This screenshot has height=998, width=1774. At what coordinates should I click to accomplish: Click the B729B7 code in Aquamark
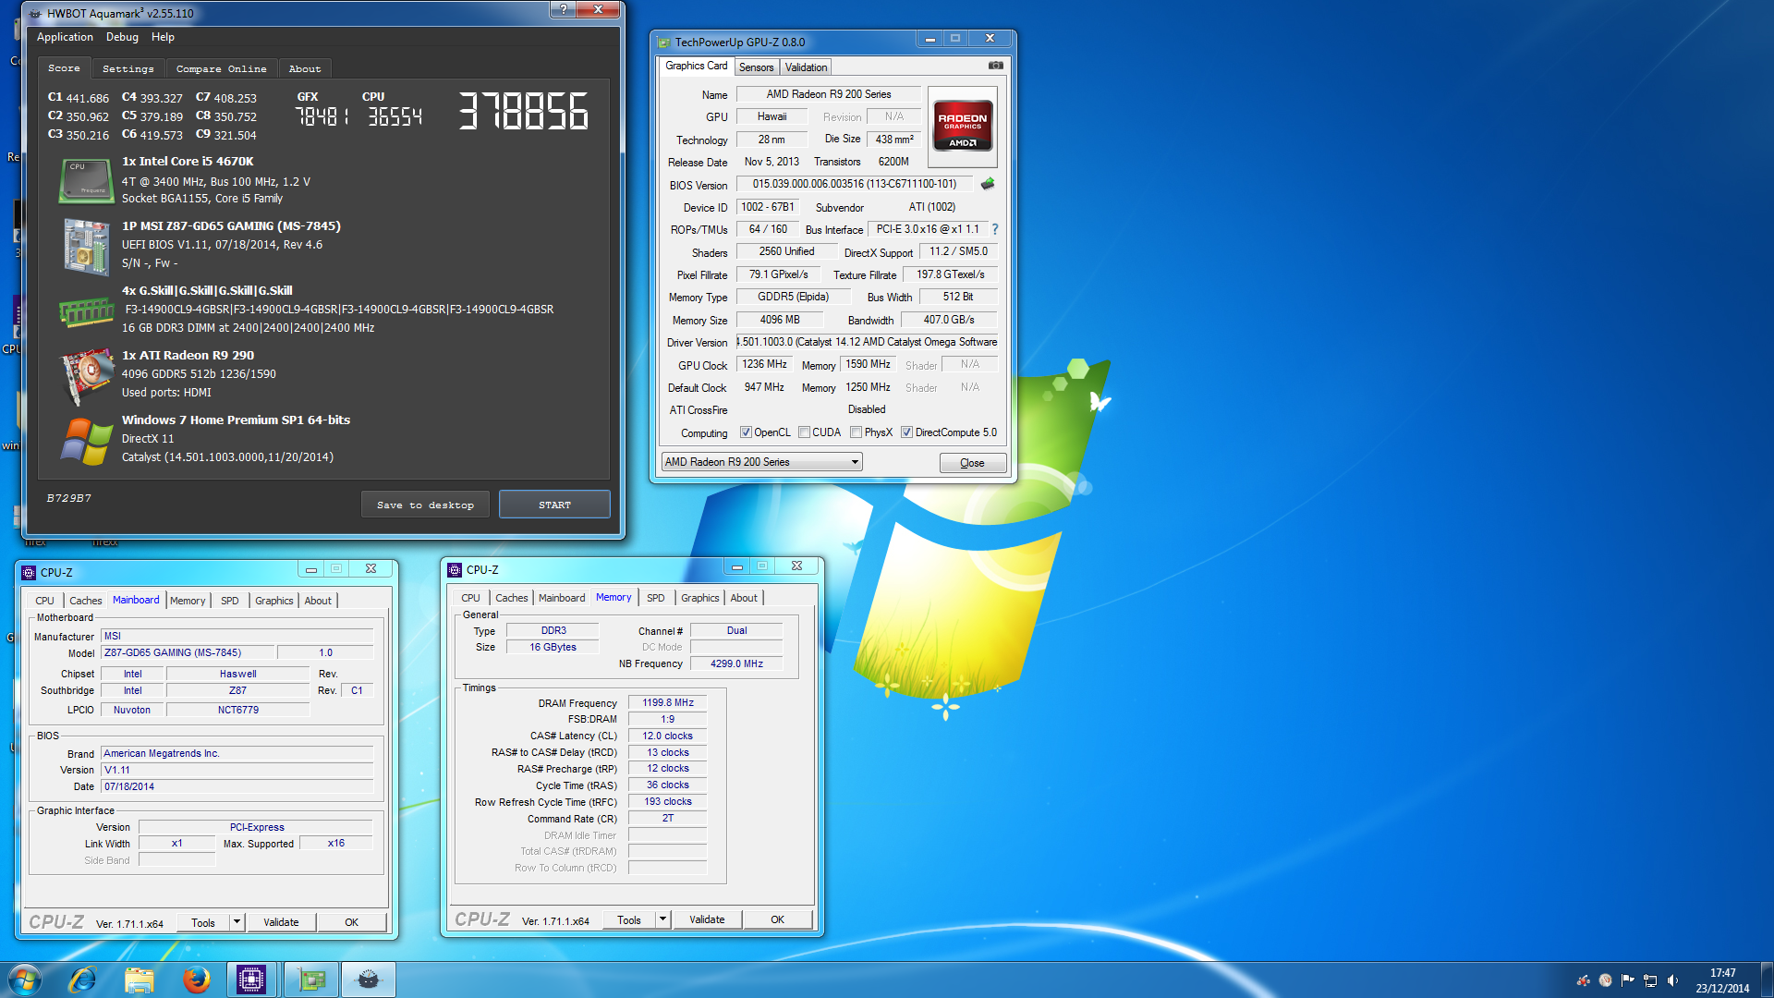click(x=69, y=498)
